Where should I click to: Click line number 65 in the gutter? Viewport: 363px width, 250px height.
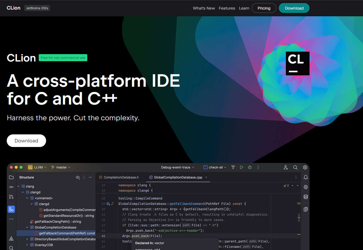103,236
